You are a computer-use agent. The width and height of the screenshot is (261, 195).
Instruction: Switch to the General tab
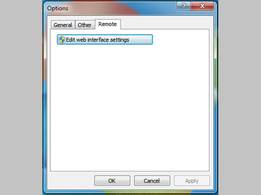[x=63, y=25]
